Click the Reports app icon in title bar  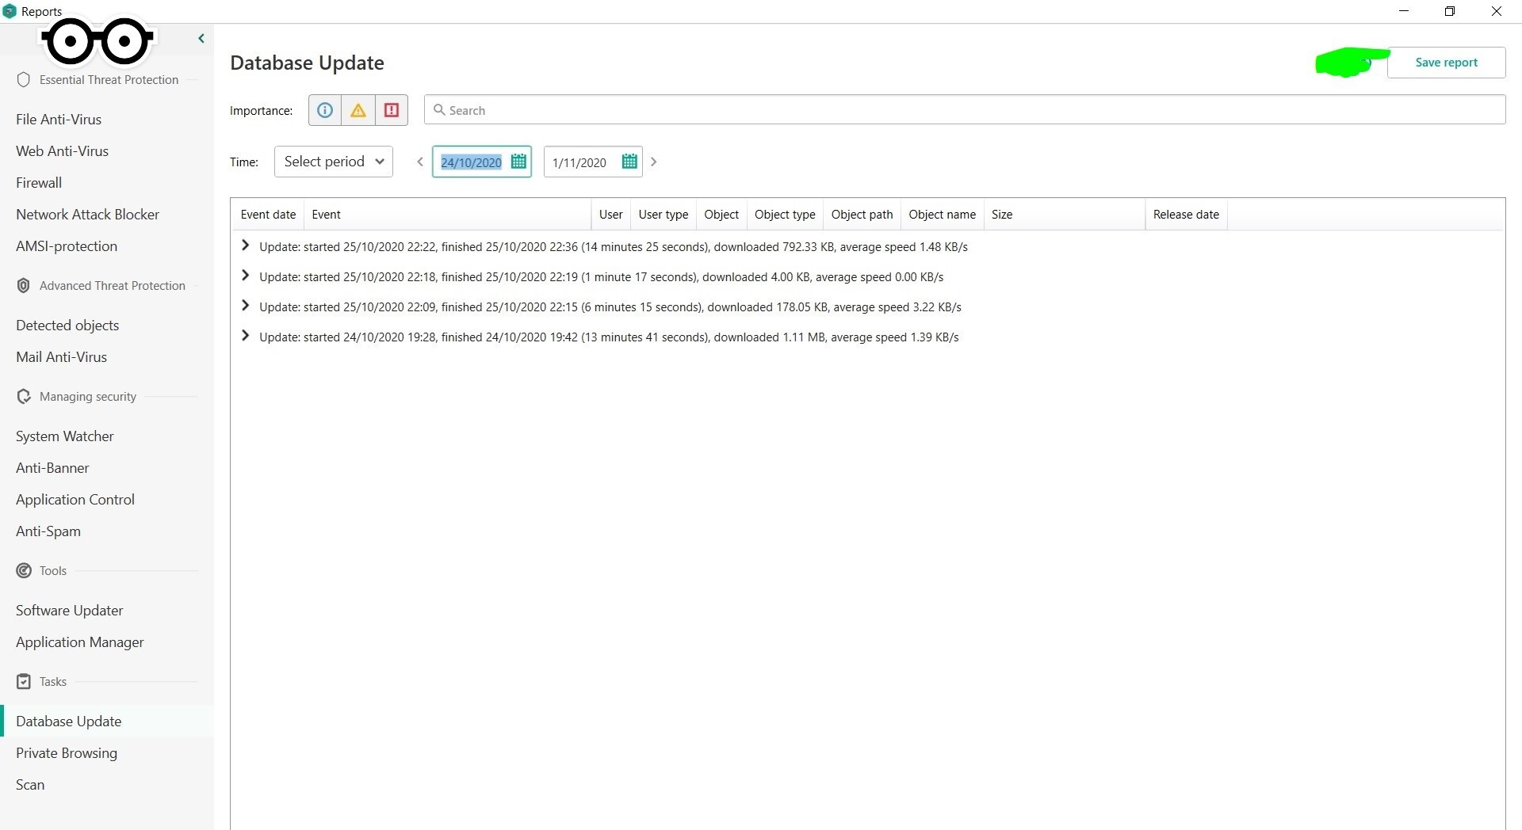pyautogui.click(x=10, y=11)
